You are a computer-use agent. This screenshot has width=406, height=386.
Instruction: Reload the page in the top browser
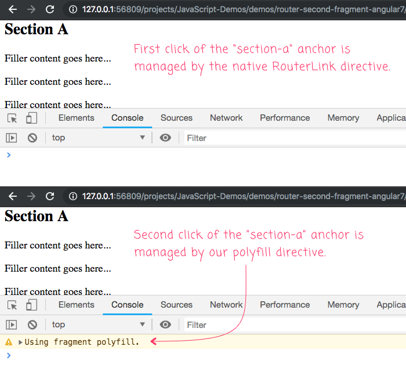point(50,10)
